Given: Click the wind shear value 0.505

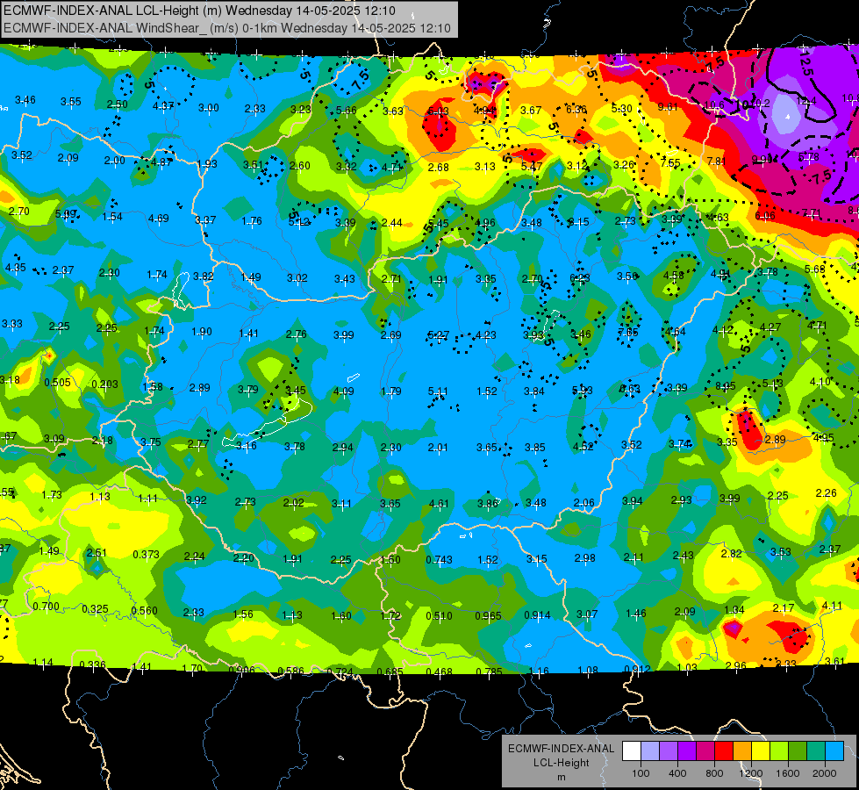Looking at the screenshot, I should click(x=58, y=382).
